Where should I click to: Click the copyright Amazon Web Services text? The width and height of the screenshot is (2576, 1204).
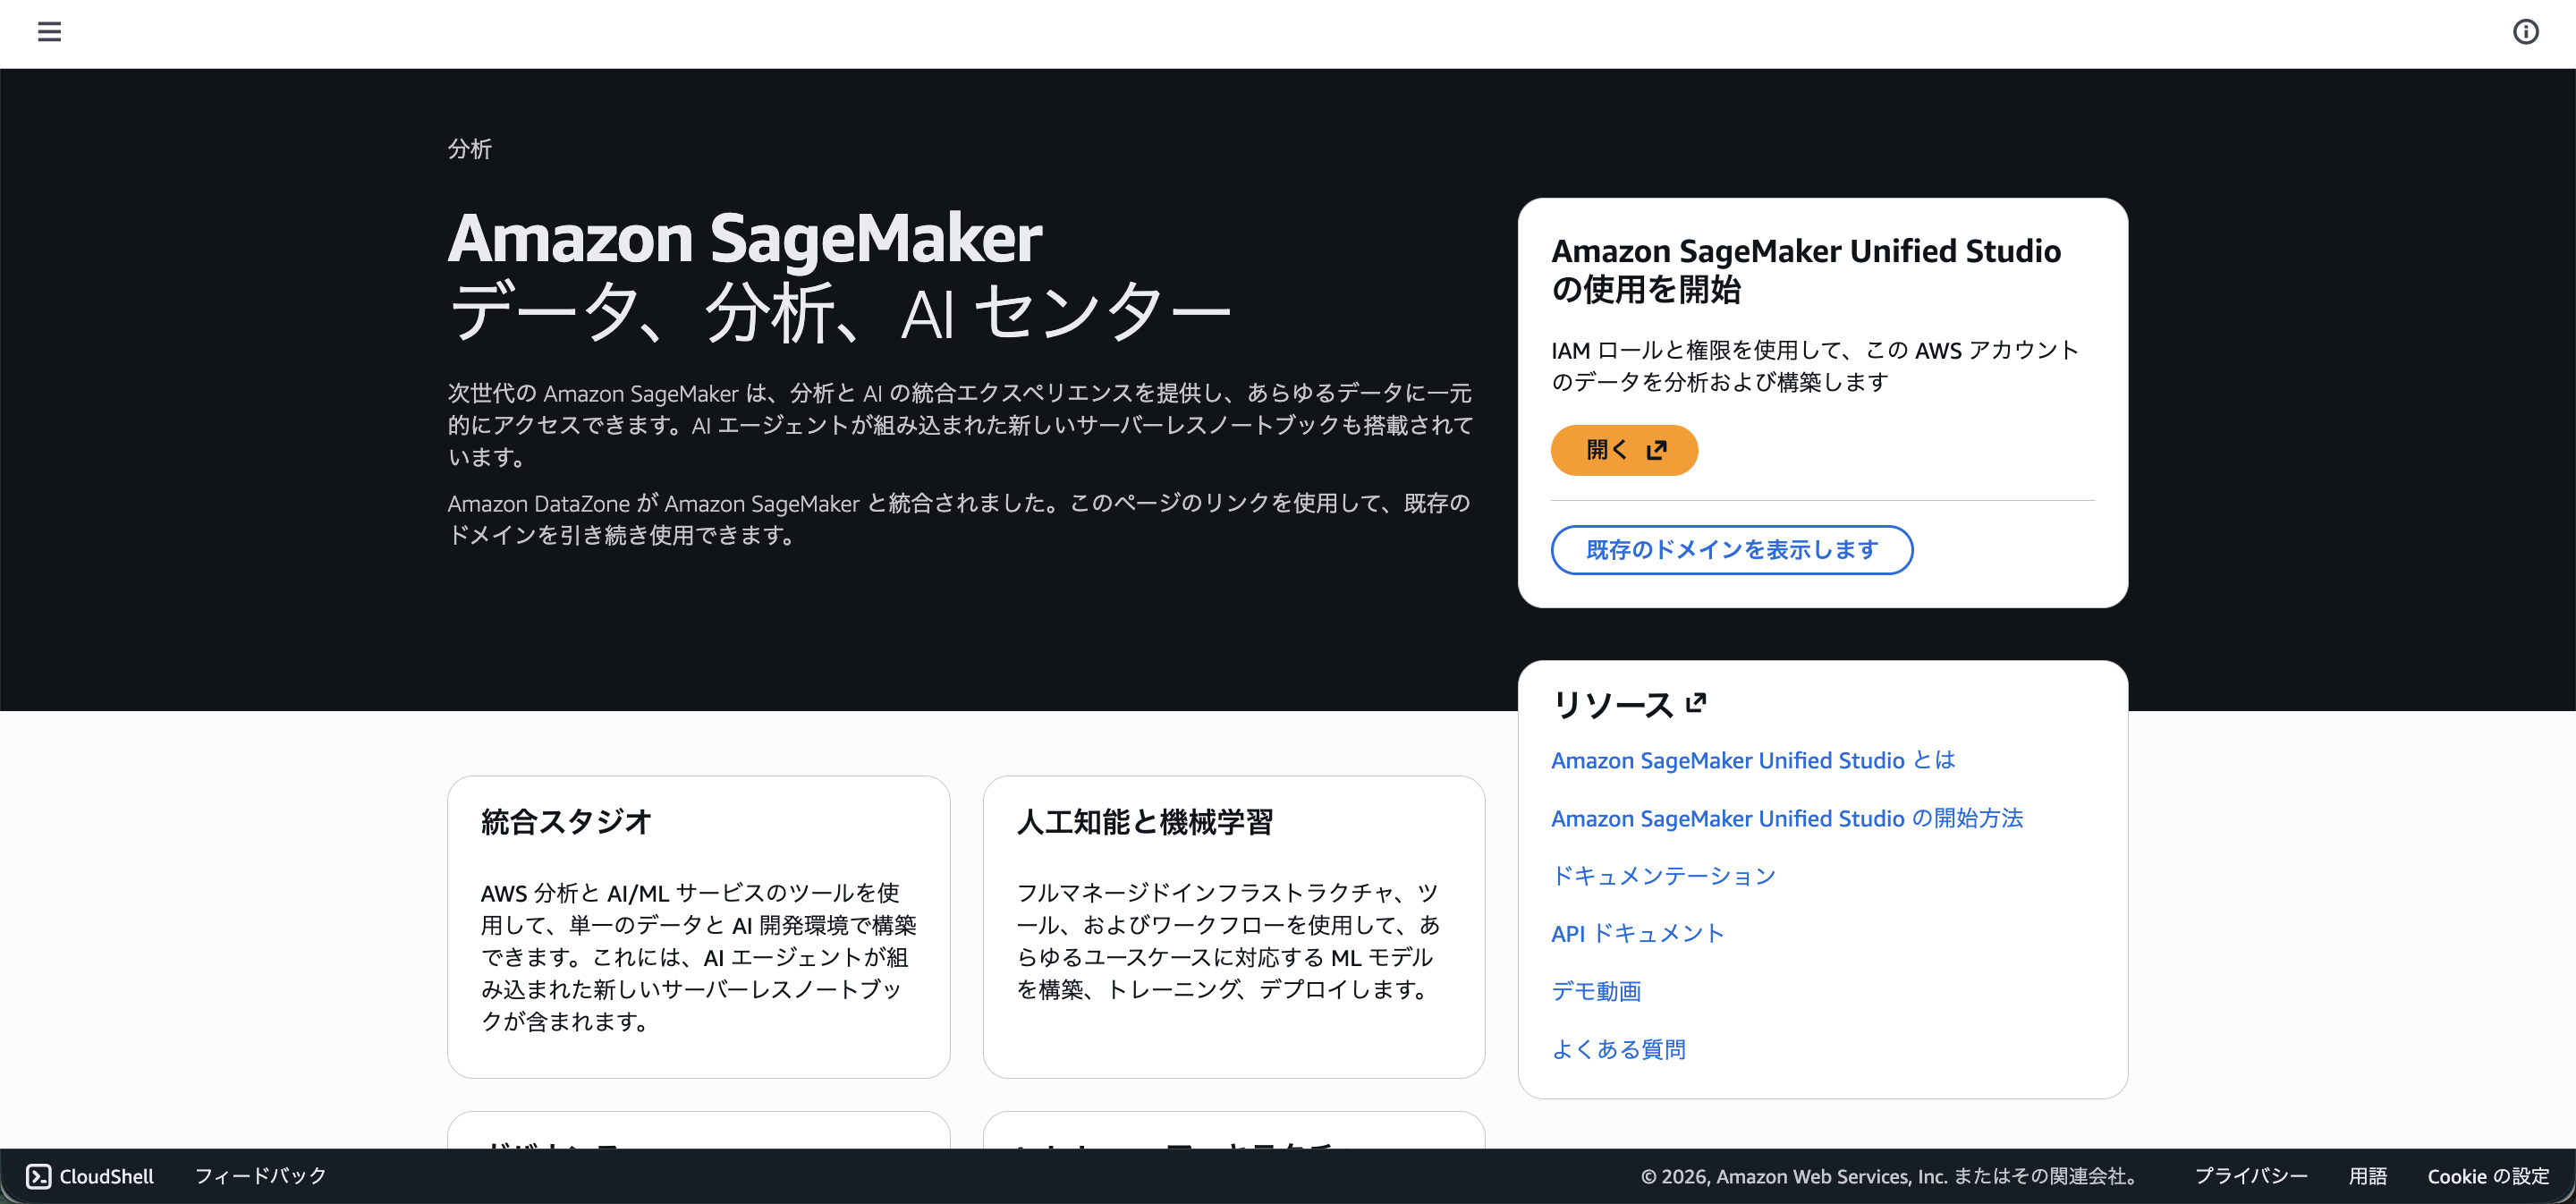pyautogui.click(x=1891, y=1176)
